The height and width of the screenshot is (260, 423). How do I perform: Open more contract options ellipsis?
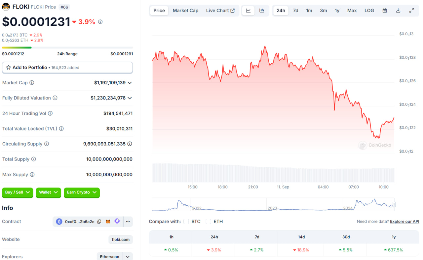[x=128, y=222]
